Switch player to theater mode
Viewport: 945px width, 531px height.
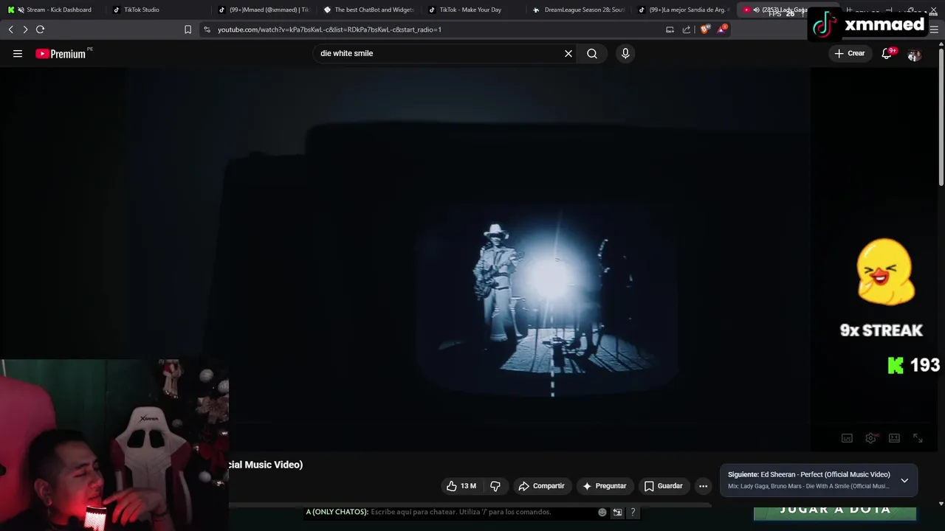click(x=894, y=438)
